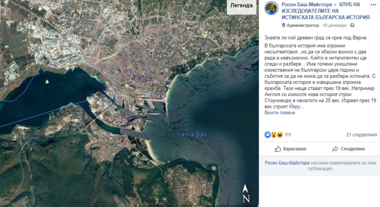
Task: Click the purple music note map marker
Action: pos(123,58)
